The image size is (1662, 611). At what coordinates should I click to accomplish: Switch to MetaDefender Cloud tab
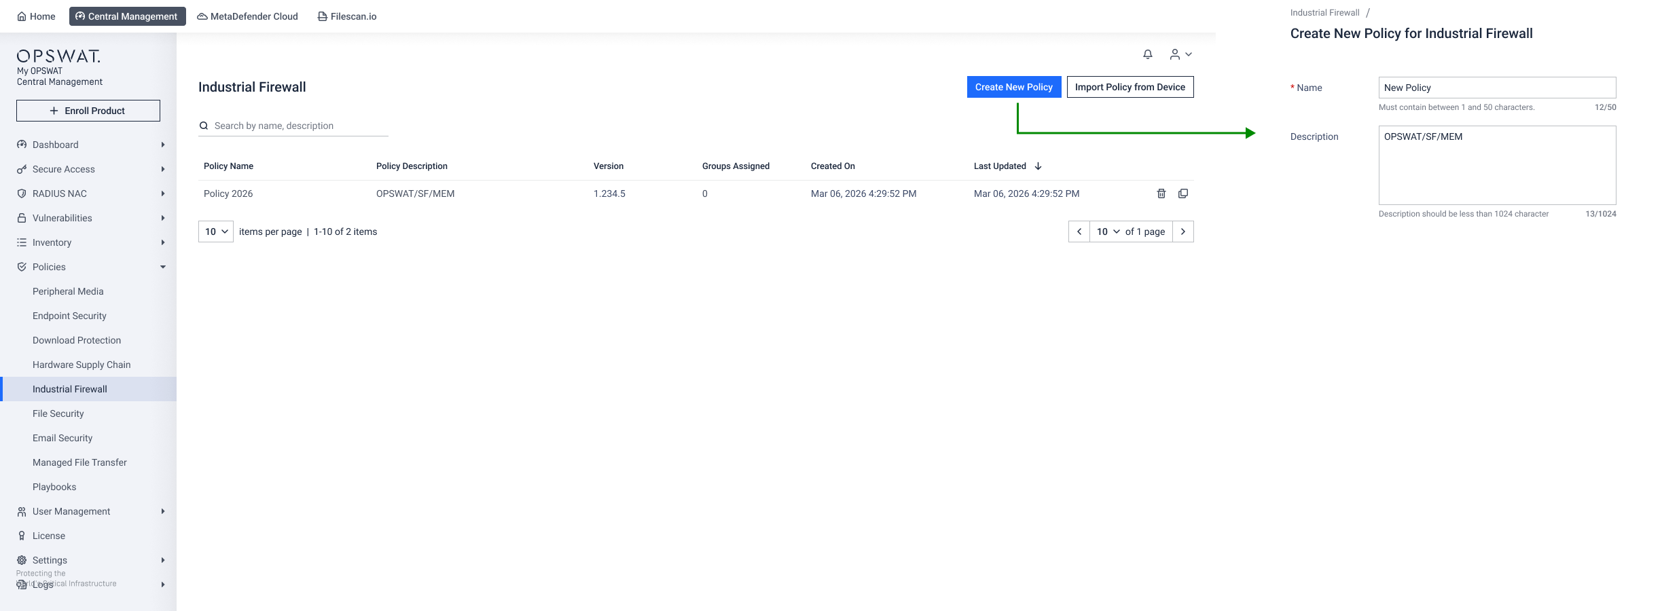pos(247,16)
